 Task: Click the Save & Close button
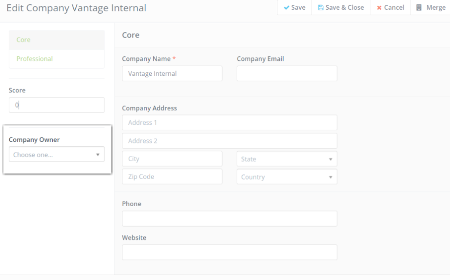[341, 8]
